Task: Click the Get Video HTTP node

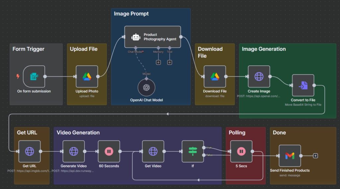Action: [153, 152]
